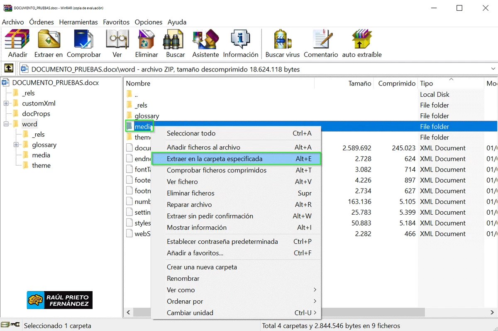Viewport: 498px width, 331px height.
Task: Open the address bar path dropdown
Action: pyautogui.click(x=493, y=69)
